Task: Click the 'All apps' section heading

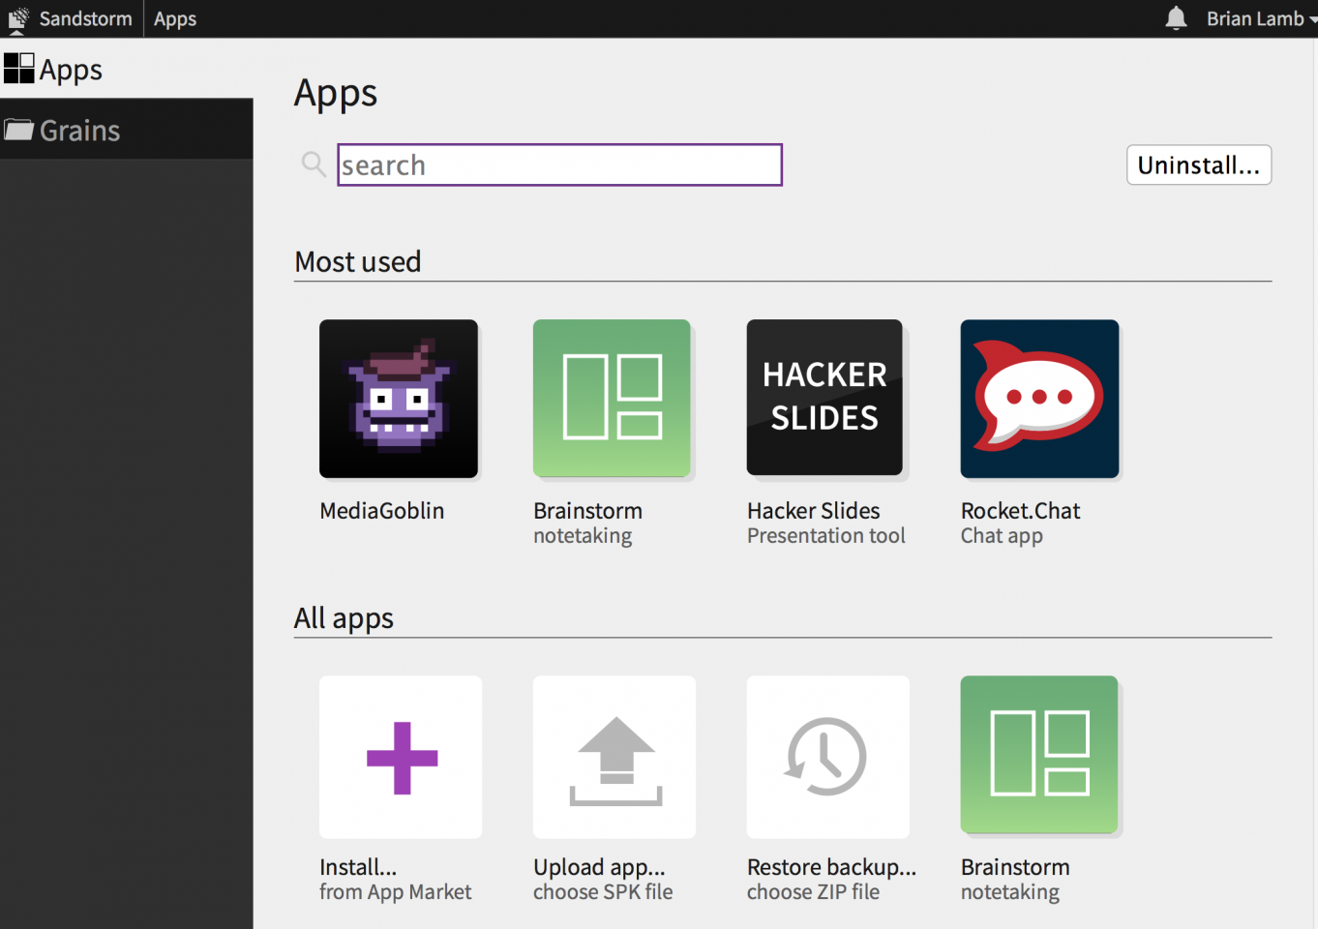Action: coord(344,618)
